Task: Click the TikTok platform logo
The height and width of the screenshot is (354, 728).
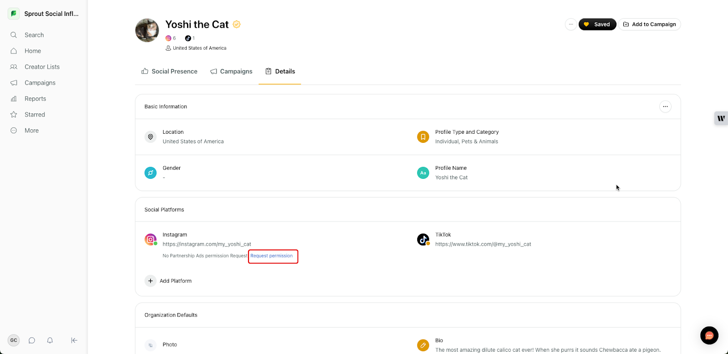Action: [423, 239]
